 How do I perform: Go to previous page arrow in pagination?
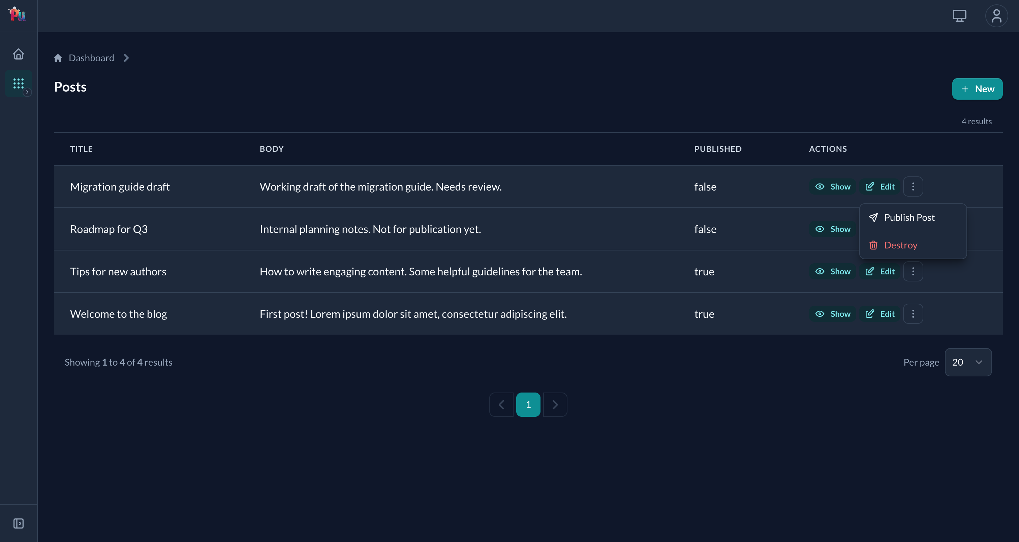(x=501, y=404)
